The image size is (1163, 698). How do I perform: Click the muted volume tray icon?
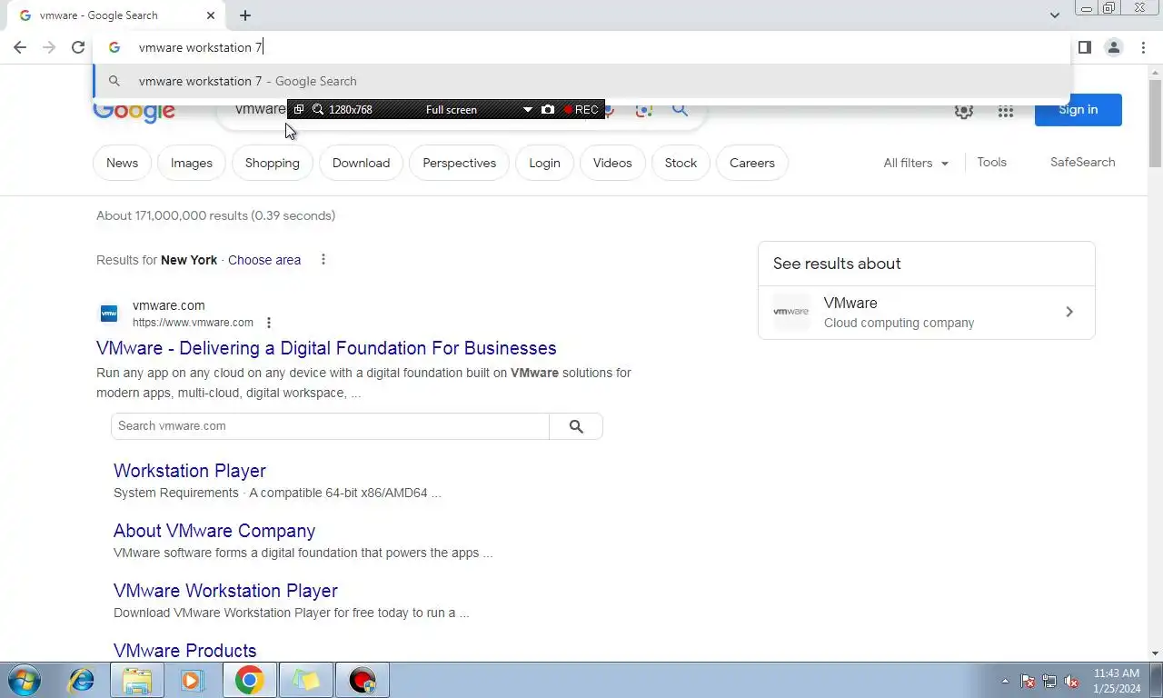coord(1071,681)
